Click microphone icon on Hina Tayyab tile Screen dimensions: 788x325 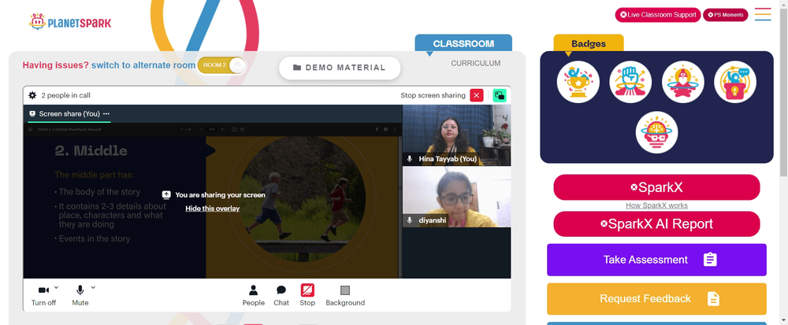click(410, 159)
